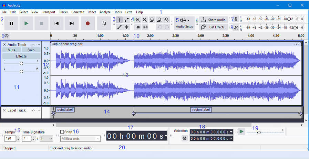This screenshot has height=159, width=309.
Task: Enable the Snap checkbox
Action: (x=62, y=132)
